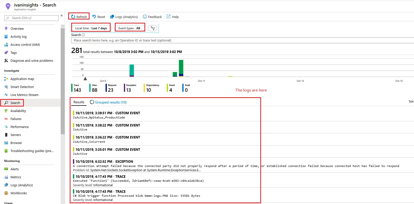Toggle the Trace 143 event type filter
Screen dimensions: 414x204
(x=76, y=88)
